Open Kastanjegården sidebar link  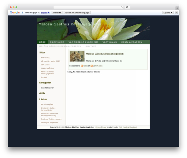pos(47,68)
